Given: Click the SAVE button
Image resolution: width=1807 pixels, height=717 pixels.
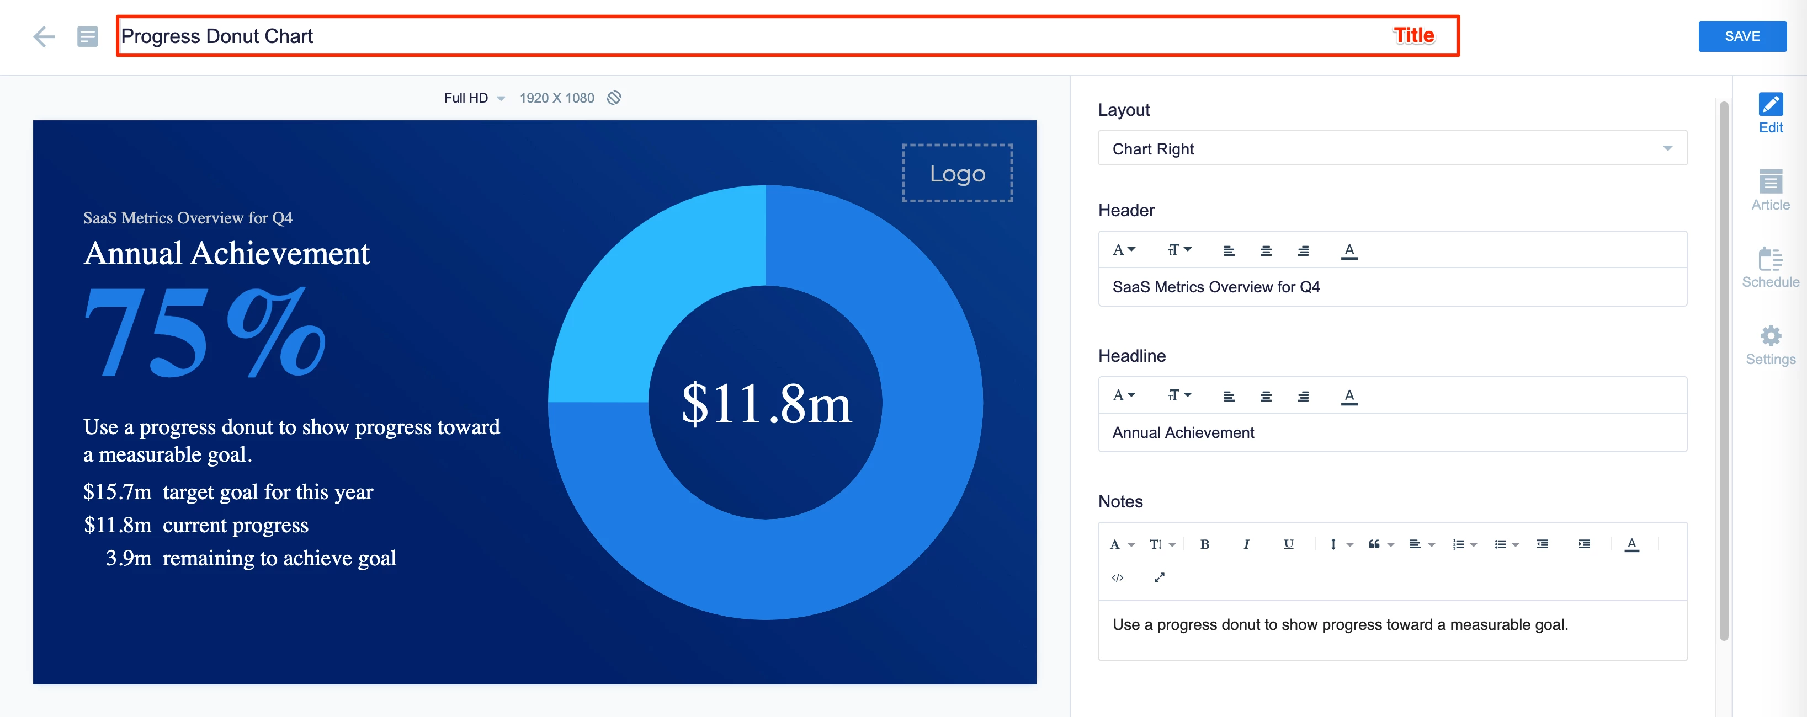Looking at the screenshot, I should 1742,36.
